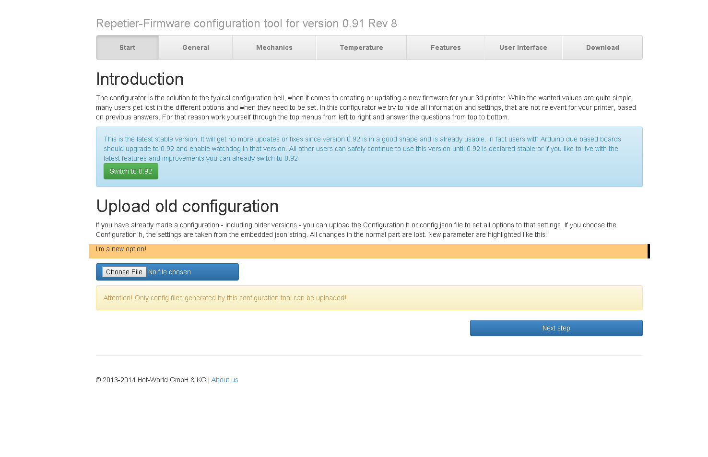Click the Upload old configuration heading
Image resolution: width=708 pixels, height=457 pixels.
point(187,206)
